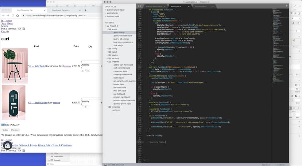Click the assets folder icon in sidebar

click(x=111, y=29)
